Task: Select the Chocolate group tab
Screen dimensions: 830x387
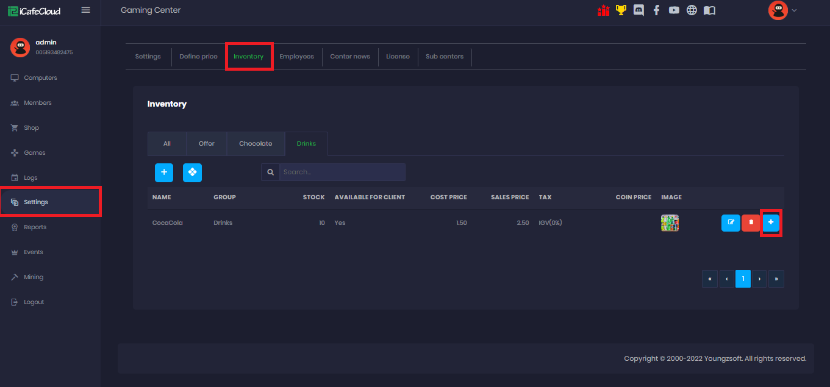Action: (256, 144)
